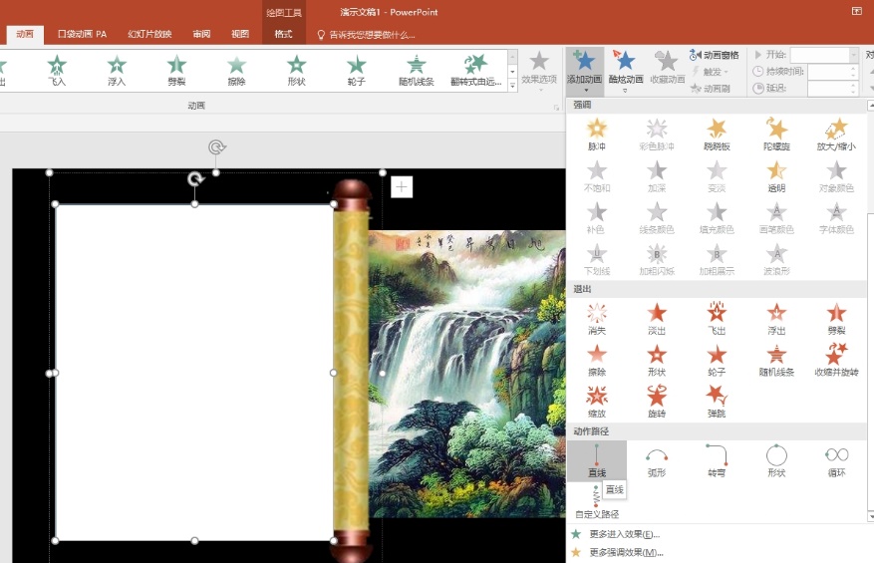The image size is (874, 563).
Task: Apply the 擦除 (Wipe) entrance animation in ribbon gallery
Action: [x=236, y=71]
